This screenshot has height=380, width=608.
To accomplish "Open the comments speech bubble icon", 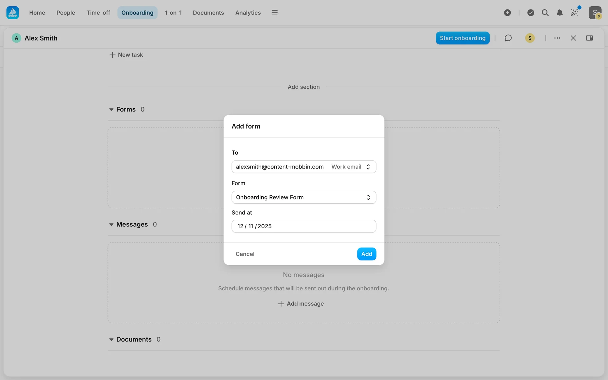I will tap(508, 38).
